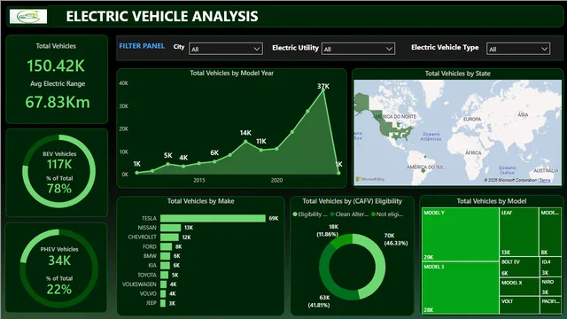Select the JEEP bar in the Make chart

pos(163,303)
